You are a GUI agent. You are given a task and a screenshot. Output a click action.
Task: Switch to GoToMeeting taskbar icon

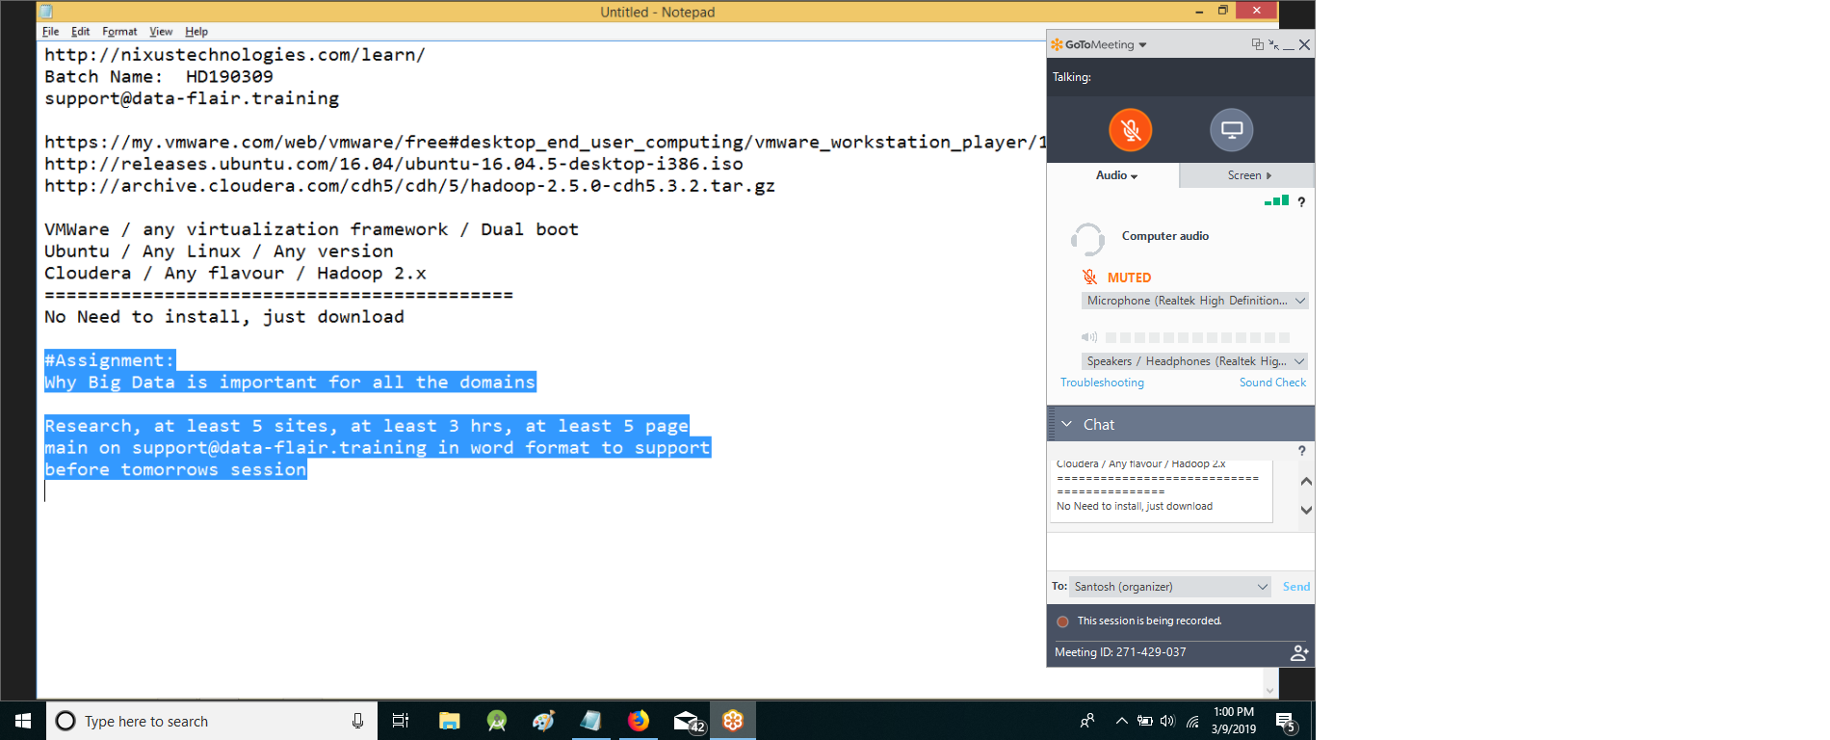pyautogui.click(x=733, y=721)
